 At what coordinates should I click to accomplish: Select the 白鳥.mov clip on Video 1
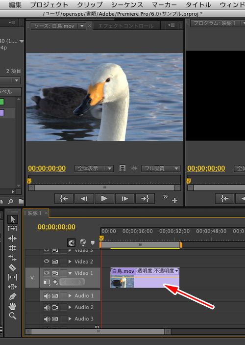pyautogui.click(x=145, y=278)
